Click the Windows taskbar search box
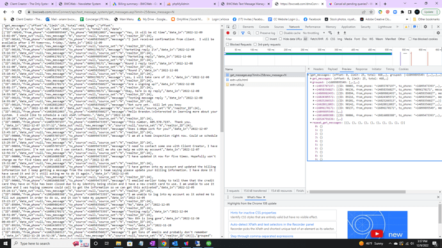 [51, 244]
